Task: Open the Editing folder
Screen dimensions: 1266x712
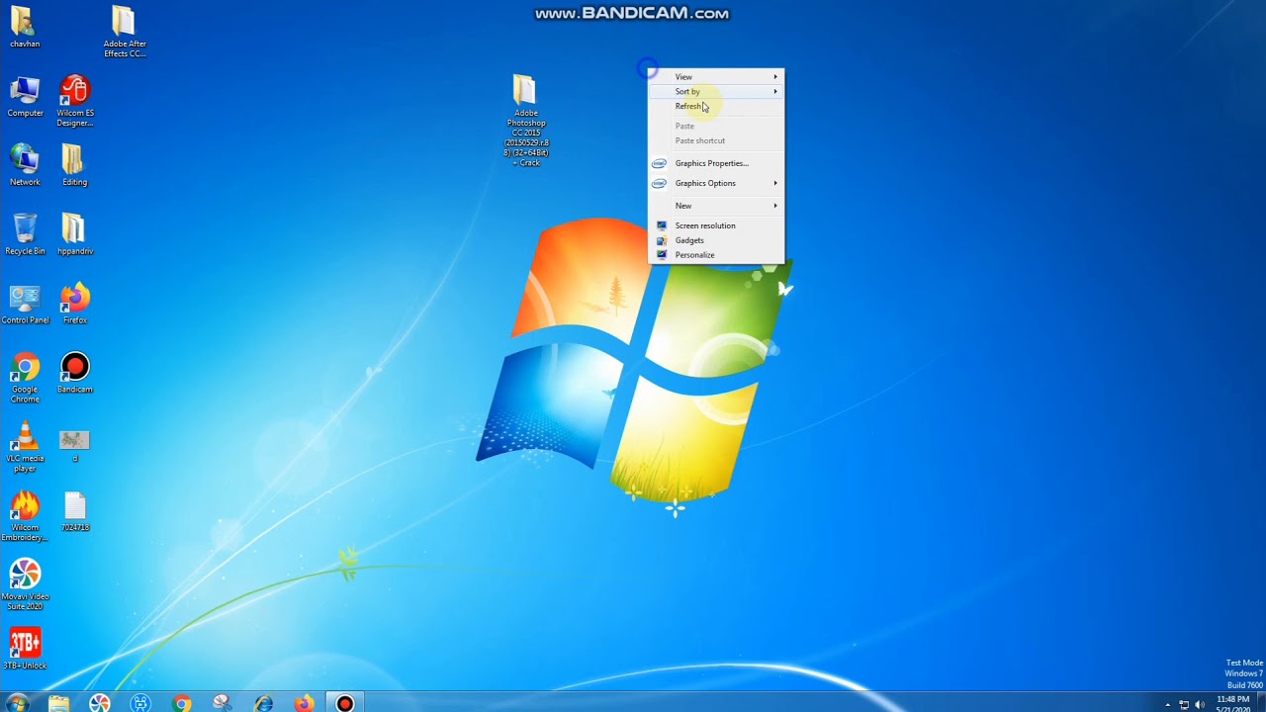Action: point(74,165)
